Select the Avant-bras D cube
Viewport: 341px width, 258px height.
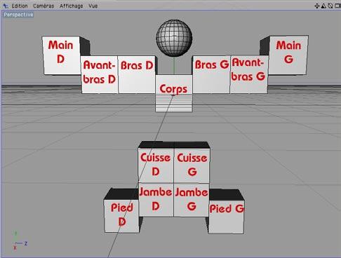pyautogui.click(x=100, y=74)
